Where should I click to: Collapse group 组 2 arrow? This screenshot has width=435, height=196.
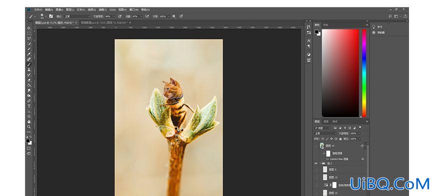pos(320,163)
